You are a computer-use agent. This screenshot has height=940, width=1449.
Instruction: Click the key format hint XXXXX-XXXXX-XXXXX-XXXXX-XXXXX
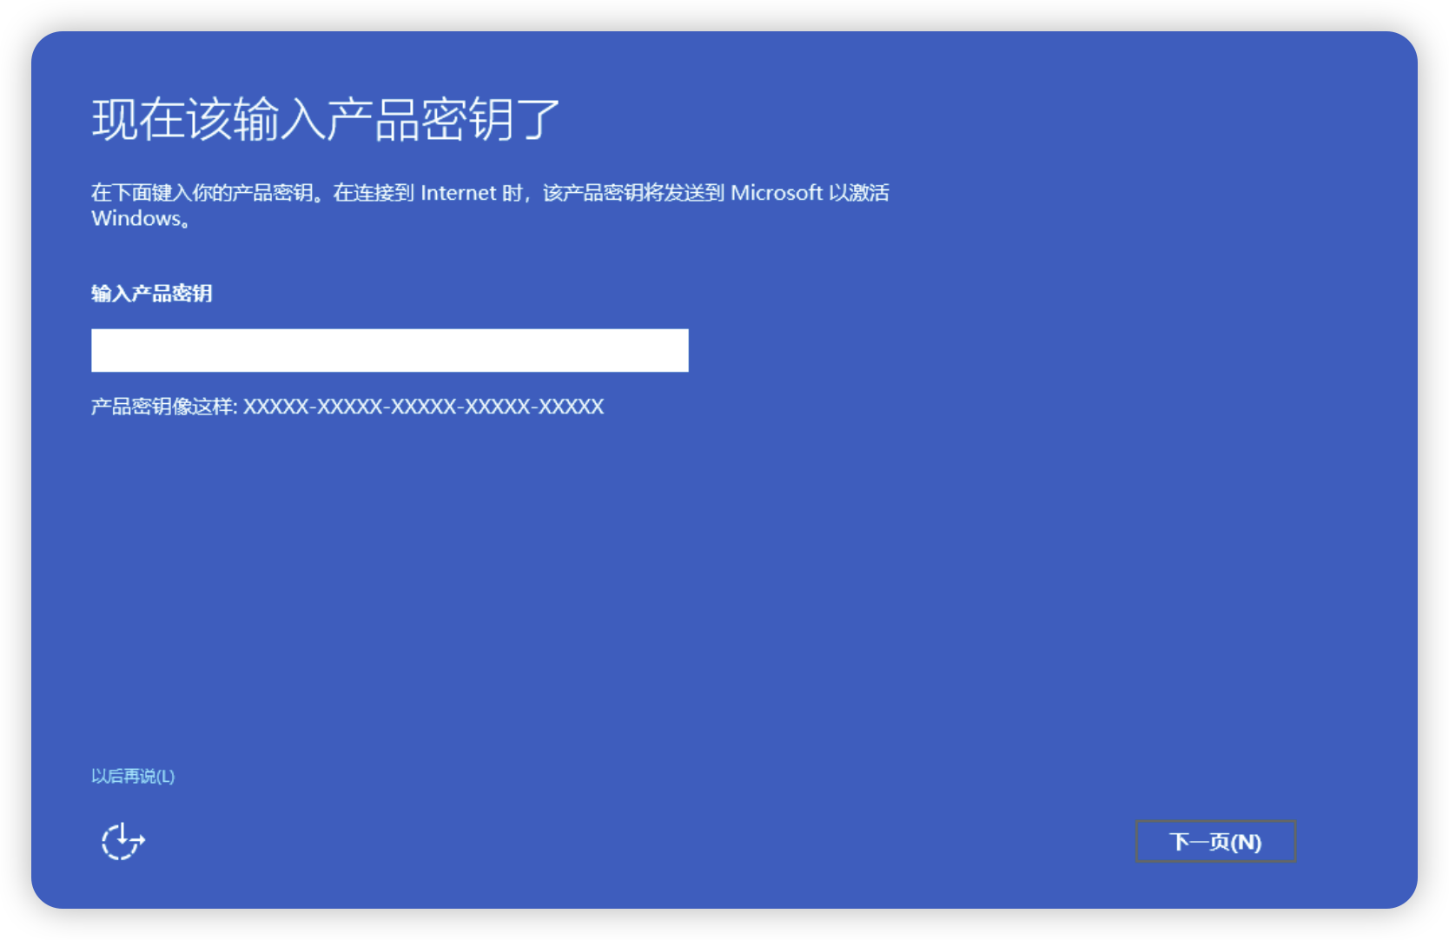coord(423,407)
